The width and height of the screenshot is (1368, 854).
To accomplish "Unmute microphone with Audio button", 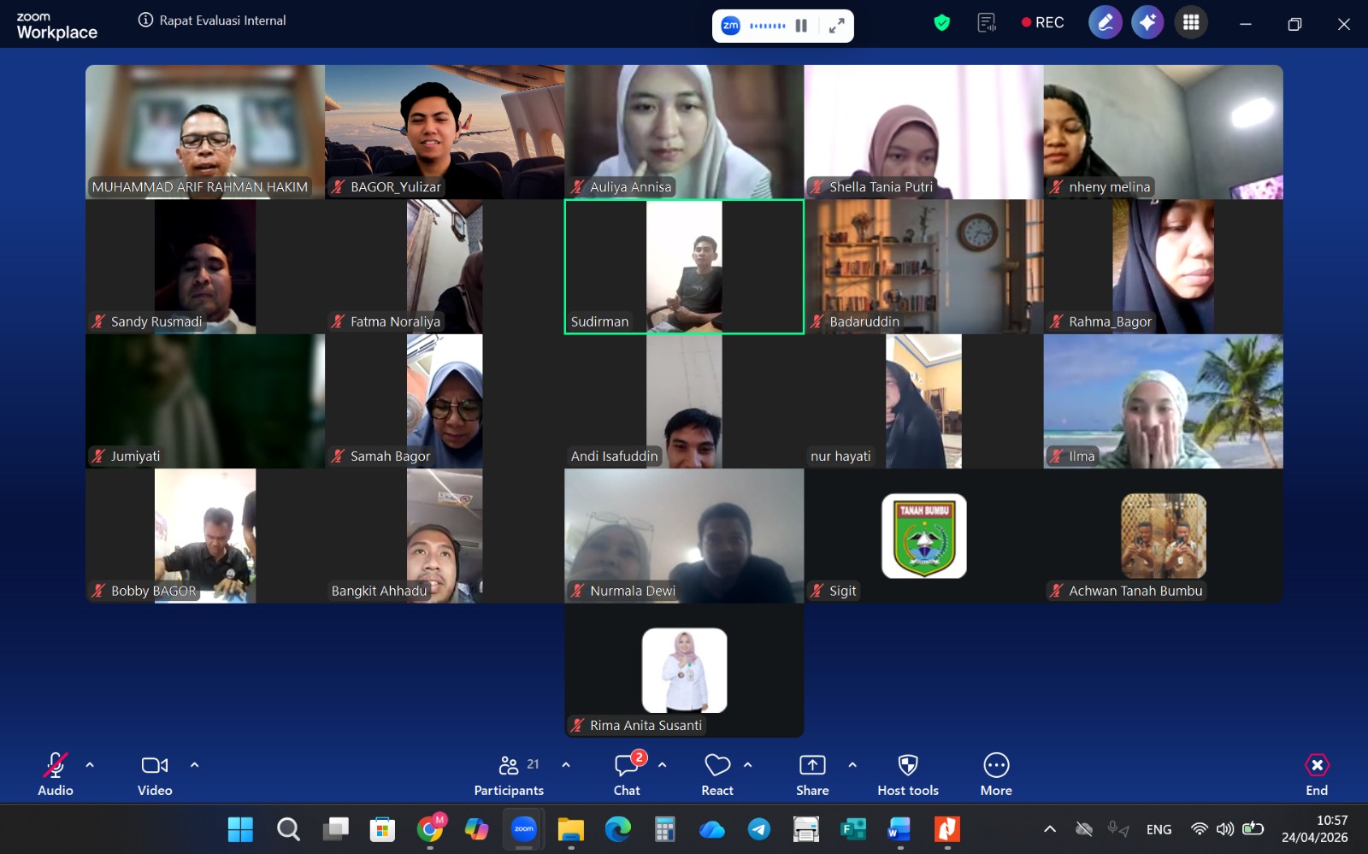I will [x=56, y=774].
